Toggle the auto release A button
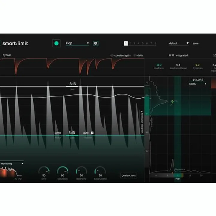This screenshot has width=216, height=216. [x=92, y=133]
